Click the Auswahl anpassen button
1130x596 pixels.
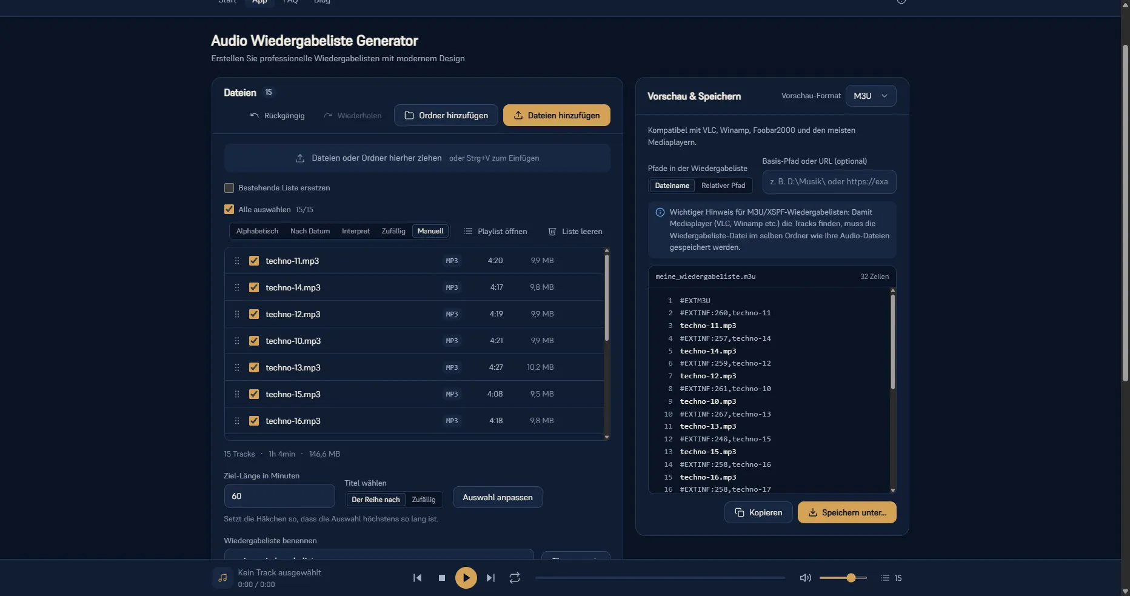pyautogui.click(x=498, y=497)
